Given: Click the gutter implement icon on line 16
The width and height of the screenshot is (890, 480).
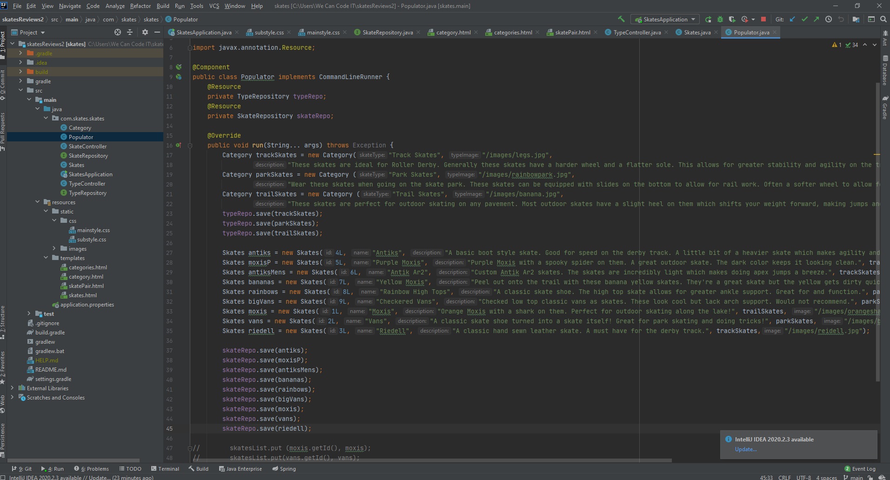Looking at the screenshot, I should (178, 145).
